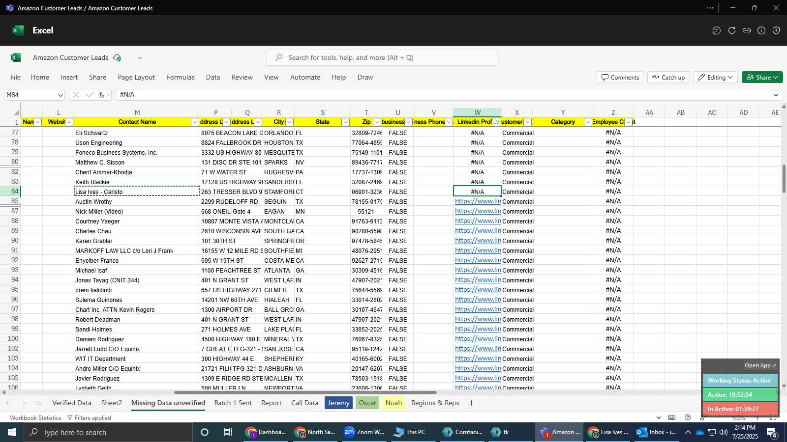Expand the Name Box dropdown
Screen dimensions: 787x442
point(61,95)
